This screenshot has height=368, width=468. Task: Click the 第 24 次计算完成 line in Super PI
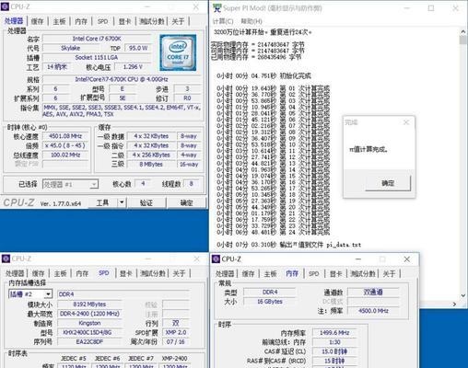click(x=274, y=233)
